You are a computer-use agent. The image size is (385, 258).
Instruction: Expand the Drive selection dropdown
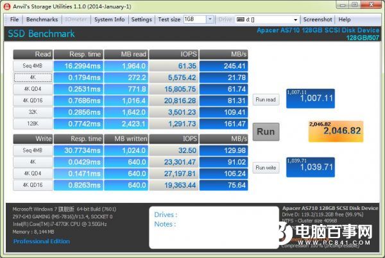coord(295,20)
